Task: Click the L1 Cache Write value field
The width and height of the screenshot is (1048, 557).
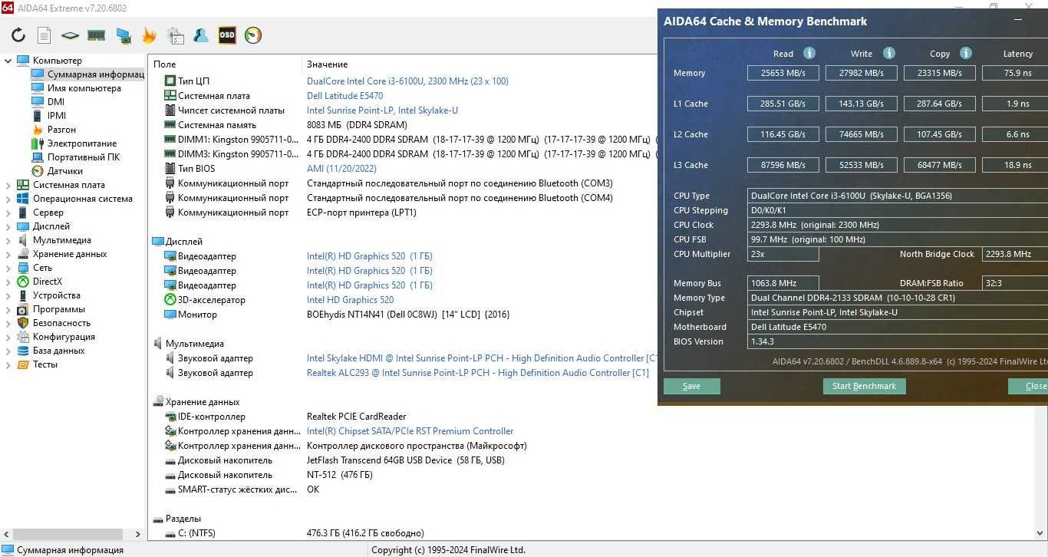Action: point(862,104)
